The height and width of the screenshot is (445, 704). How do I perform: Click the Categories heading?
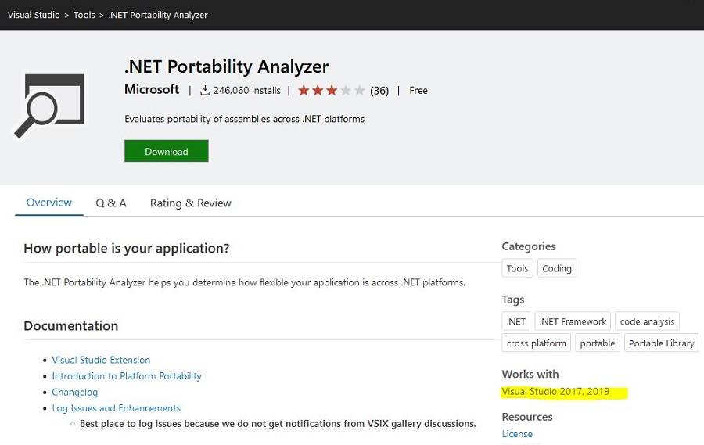tap(529, 246)
